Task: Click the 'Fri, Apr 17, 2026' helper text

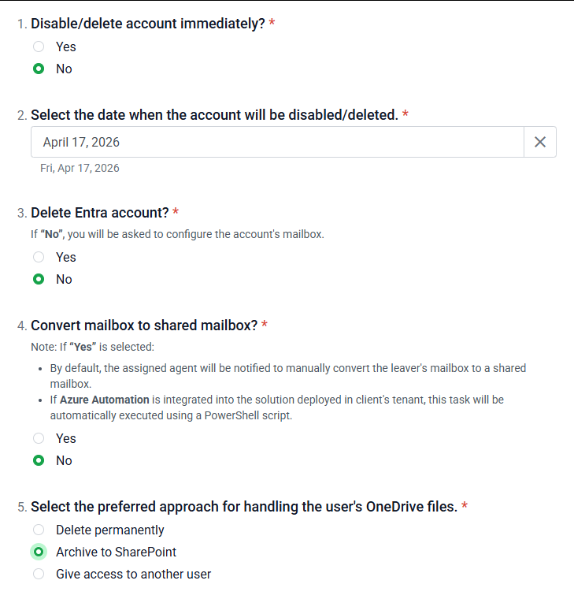Action: pos(80,168)
